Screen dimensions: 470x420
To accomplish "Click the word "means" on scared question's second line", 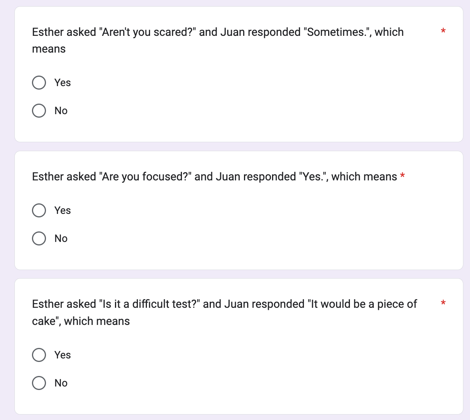I will (49, 49).
